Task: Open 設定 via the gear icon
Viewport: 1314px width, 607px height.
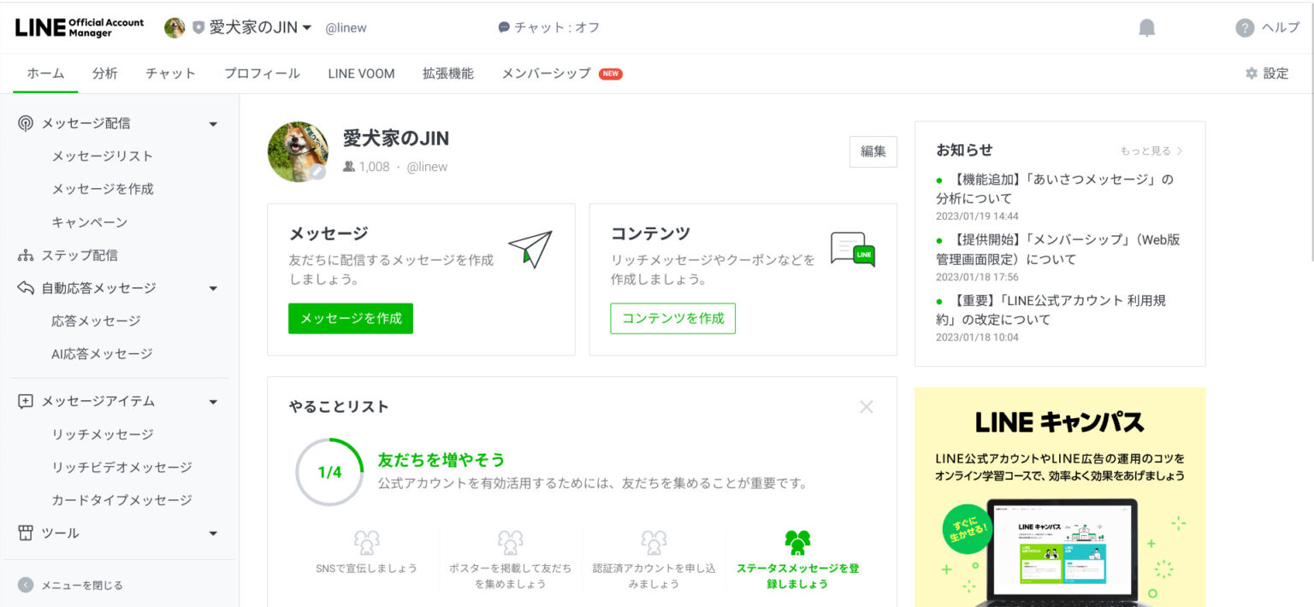Action: pos(1251,74)
